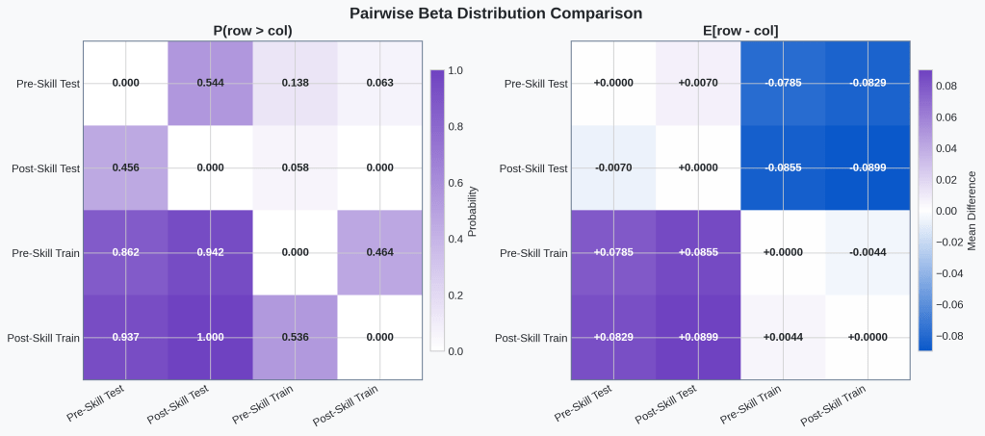Select the 1.000 probability heatmap cell
985x436 pixels.
point(210,338)
